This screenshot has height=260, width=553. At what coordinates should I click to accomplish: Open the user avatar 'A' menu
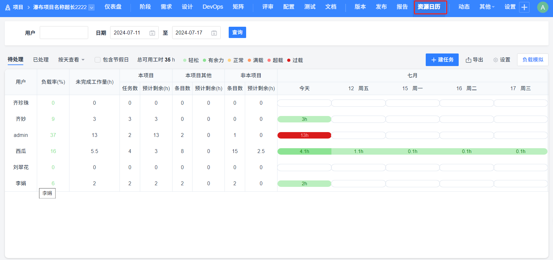coord(542,7)
